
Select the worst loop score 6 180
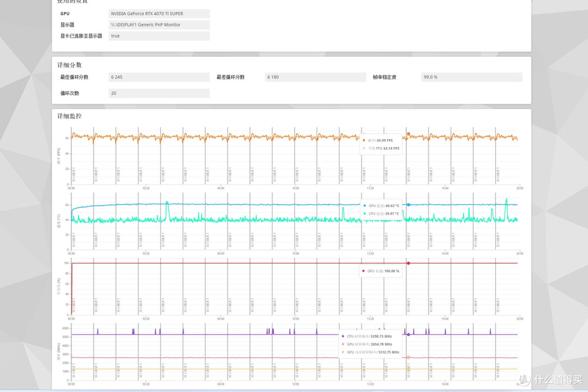pos(315,77)
